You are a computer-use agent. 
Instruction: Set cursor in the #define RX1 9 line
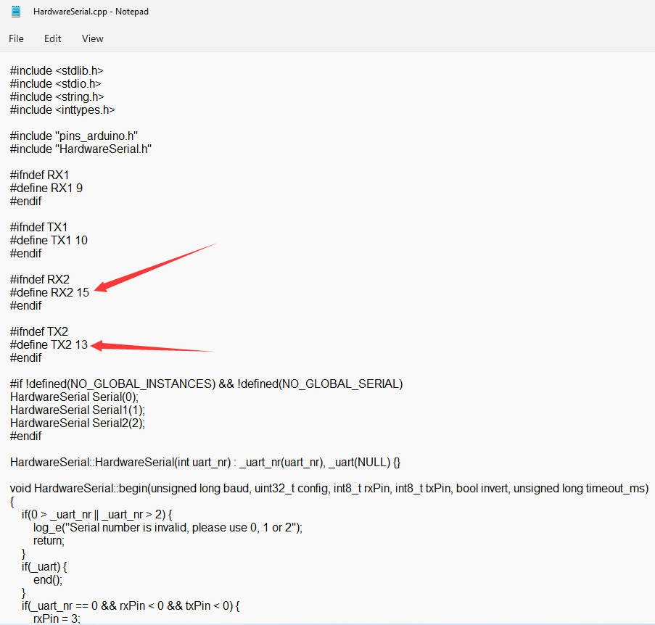[46, 189]
